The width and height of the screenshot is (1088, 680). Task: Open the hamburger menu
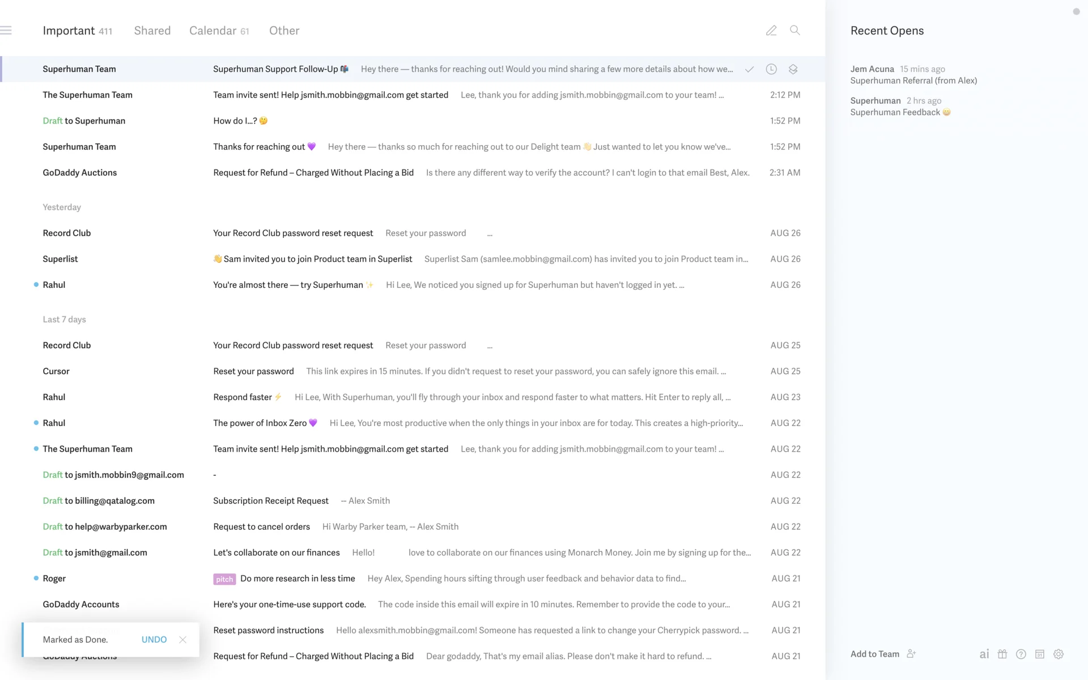[x=6, y=31]
